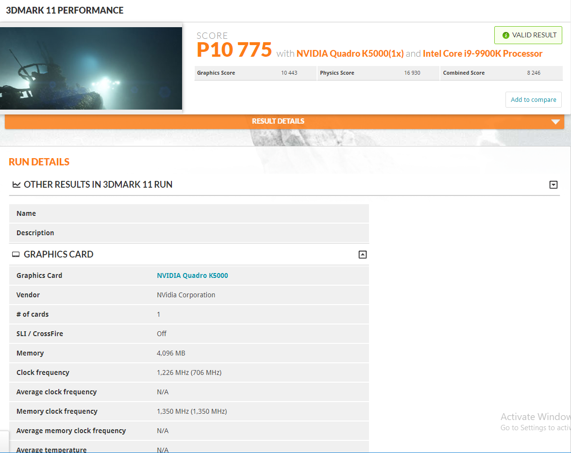The width and height of the screenshot is (571, 453).
Task: Click the 3DMARK 11 PERFORMANCE heading
Action: tap(65, 10)
